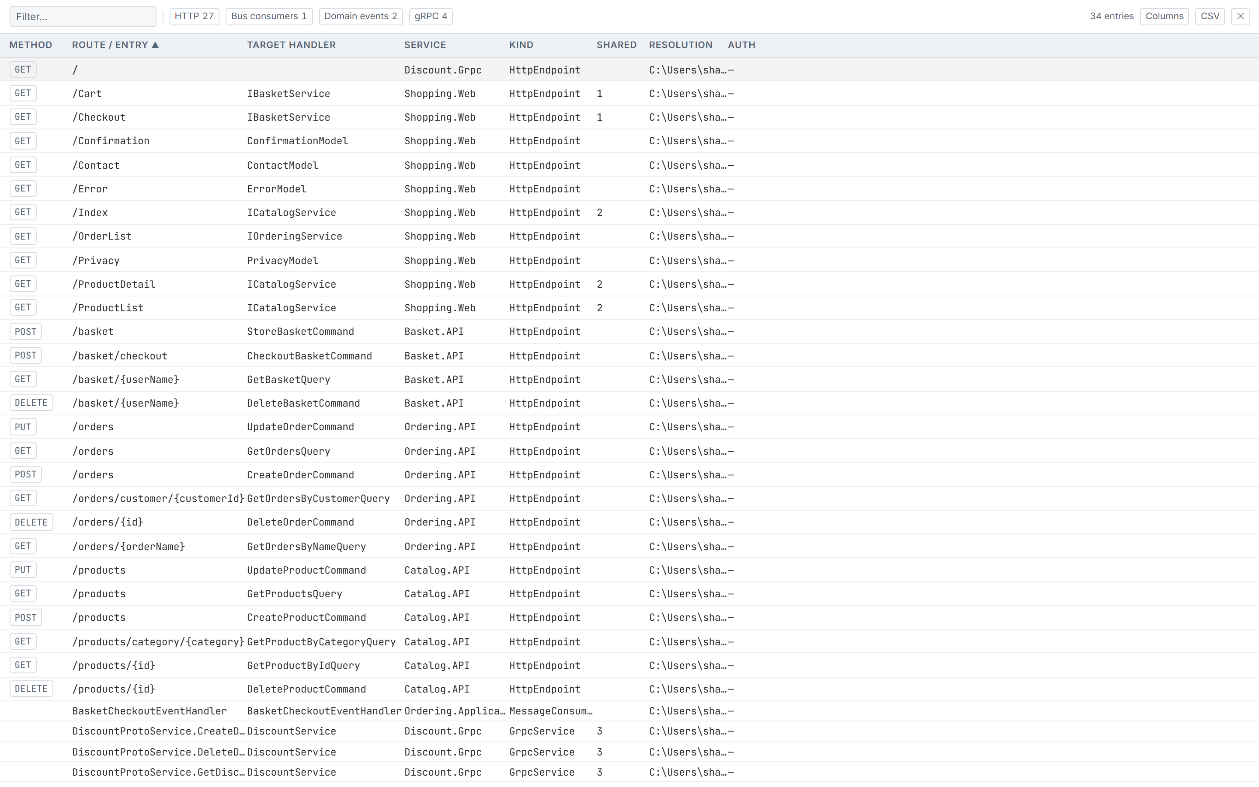Click the CreateOrderCommand handler cell
Image resolution: width=1259 pixels, height=787 pixels.
pos(301,475)
